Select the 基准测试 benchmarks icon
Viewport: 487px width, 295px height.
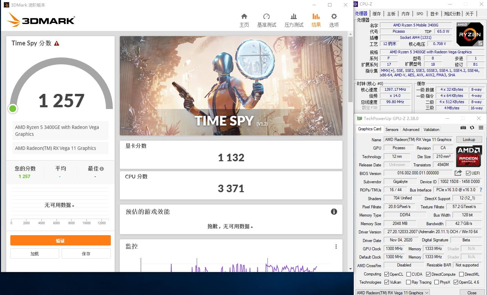[x=266, y=16]
